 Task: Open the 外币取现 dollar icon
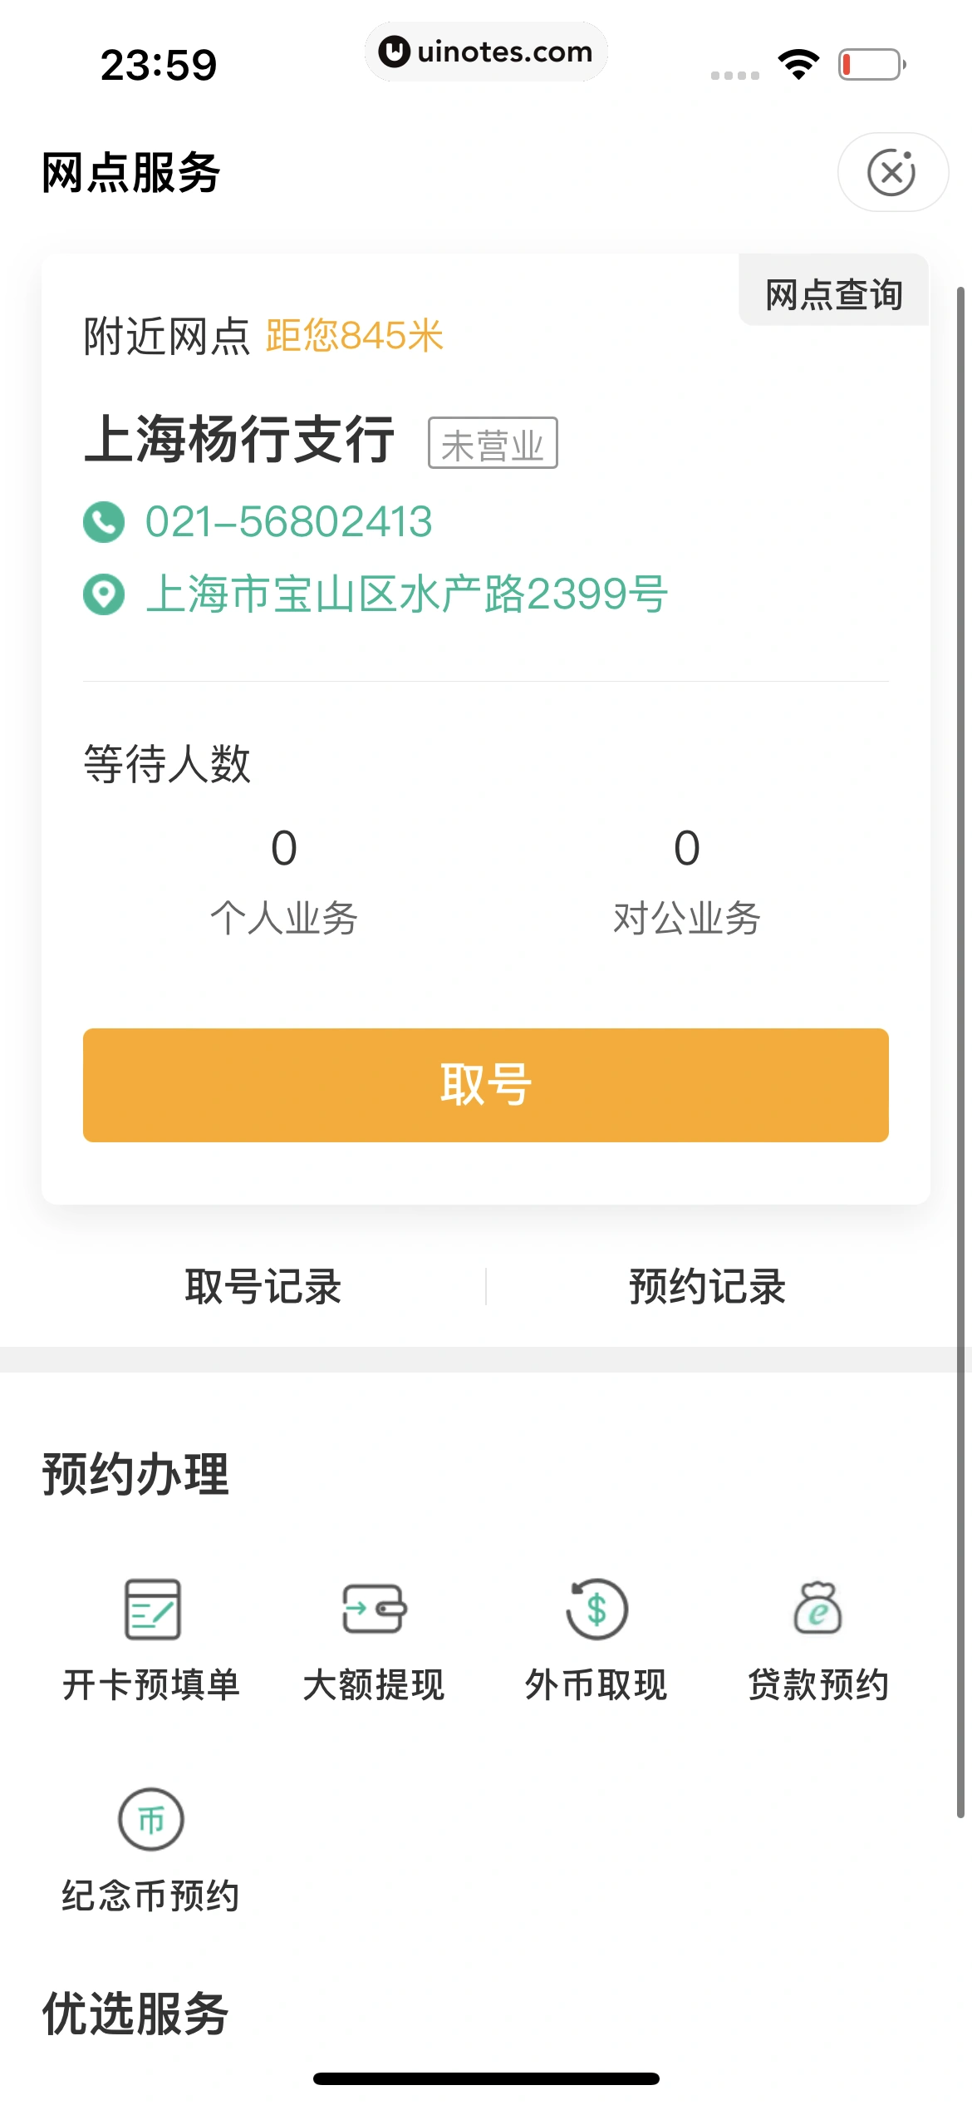point(596,1610)
